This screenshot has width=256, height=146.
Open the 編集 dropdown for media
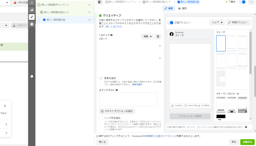coord(147,37)
